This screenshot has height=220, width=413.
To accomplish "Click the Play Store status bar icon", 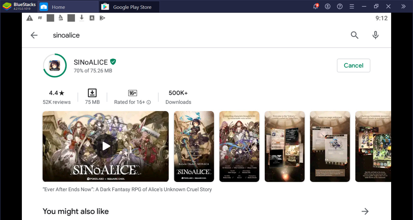I will [x=102, y=18].
